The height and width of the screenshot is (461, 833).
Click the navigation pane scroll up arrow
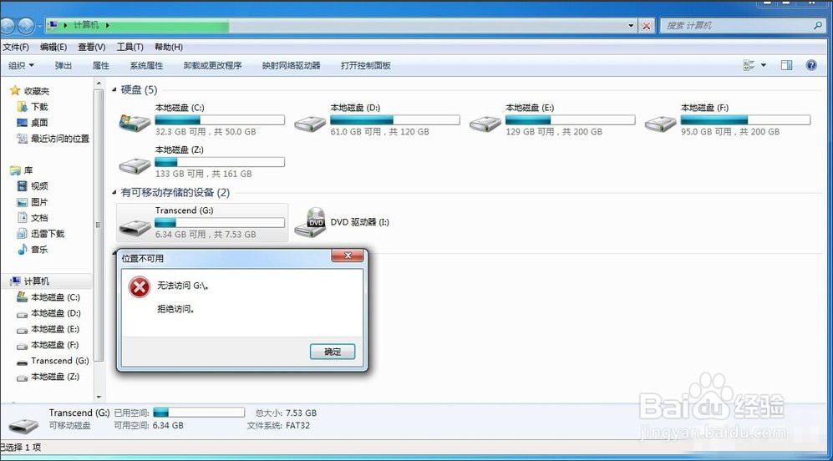(x=99, y=84)
